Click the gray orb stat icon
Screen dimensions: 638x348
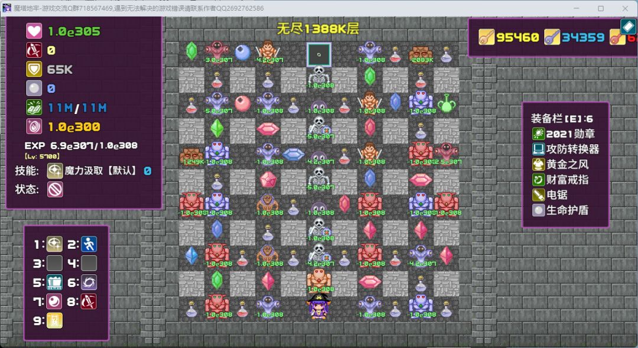[x=34, y=88]
